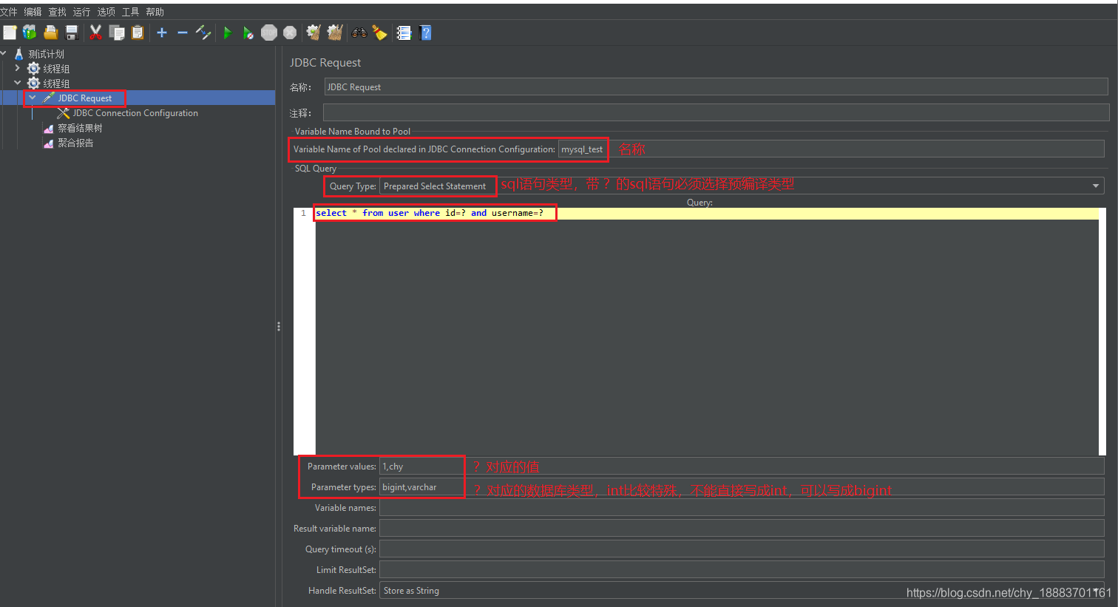Open the Function Helper list icon
Viewport: 1118px width, 607px height.
pyautogui.click(x=404, y=33)
